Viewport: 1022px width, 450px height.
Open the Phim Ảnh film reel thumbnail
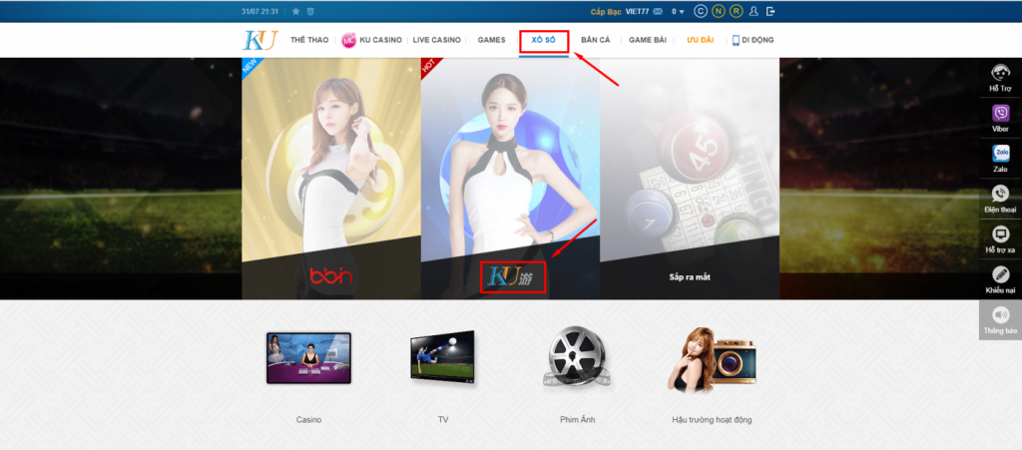(x=577, y=359)
